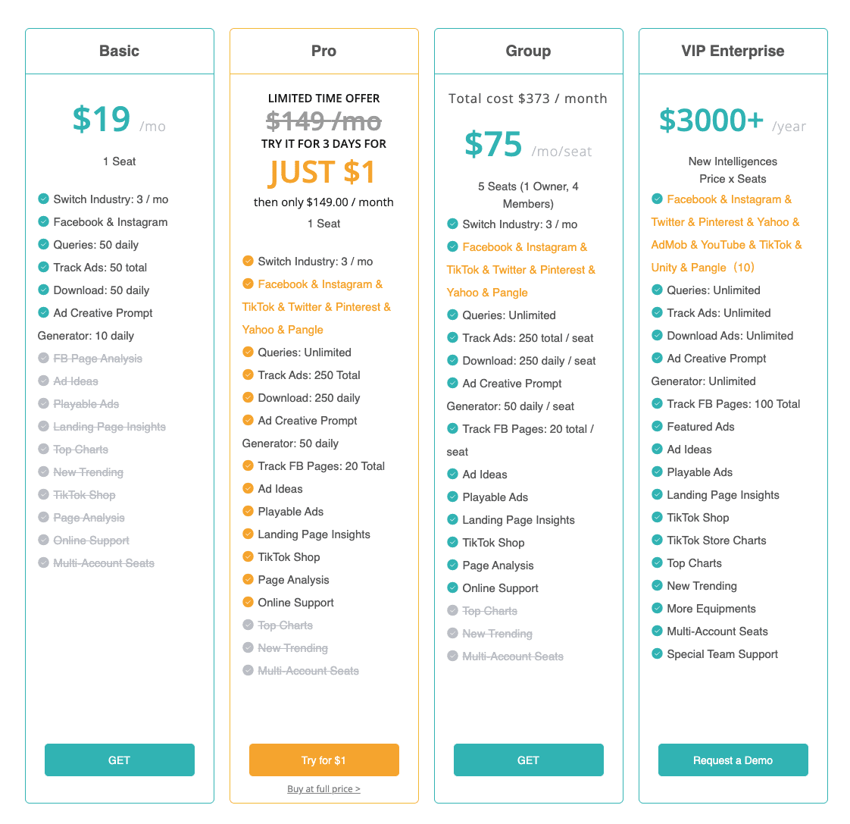Click teal check beside Featured Ads
Viewport: 850px width, 824px height.
point(657,426)
